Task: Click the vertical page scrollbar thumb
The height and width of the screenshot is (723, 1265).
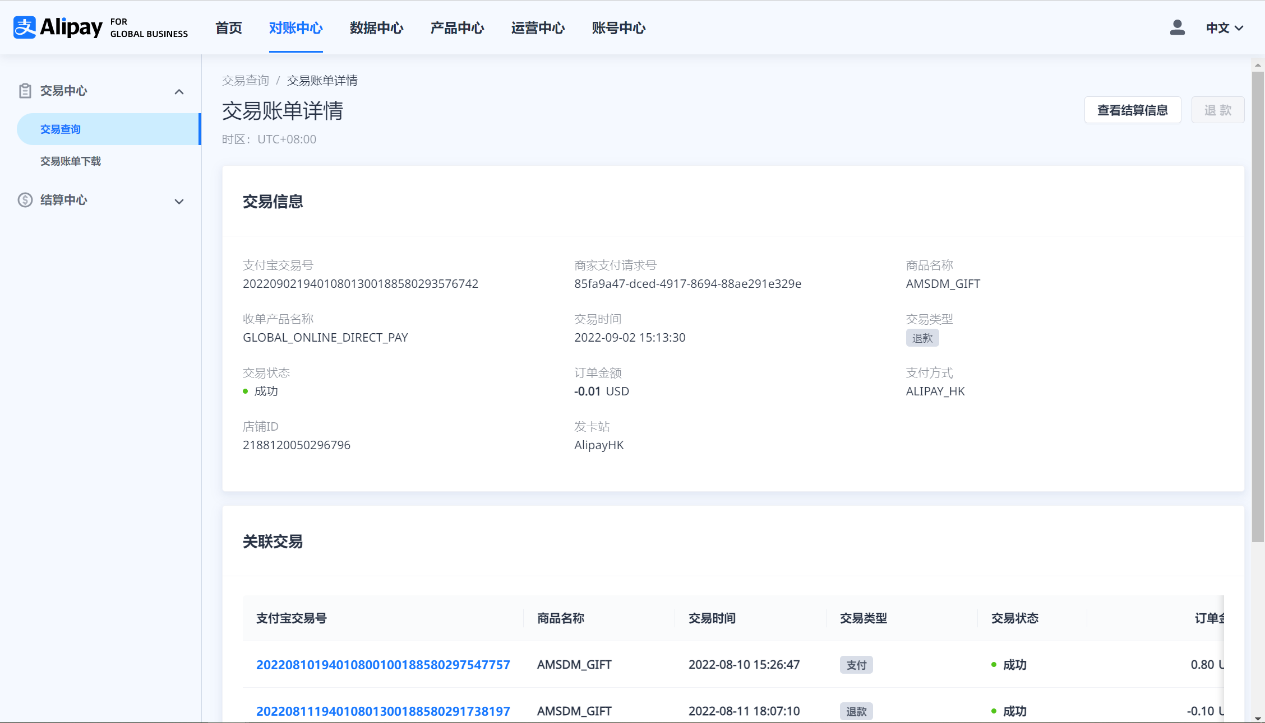Action: pos(1258,306)
